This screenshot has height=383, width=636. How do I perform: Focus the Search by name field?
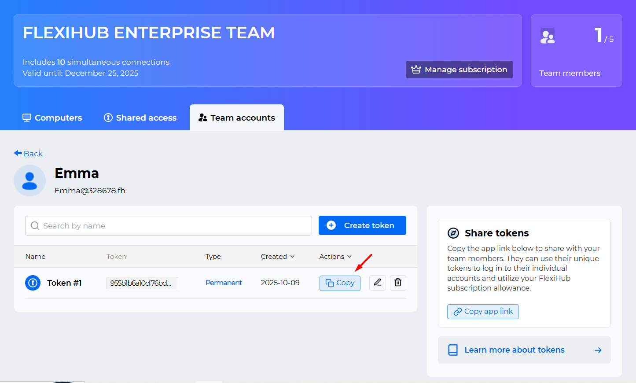click(169, 225)
